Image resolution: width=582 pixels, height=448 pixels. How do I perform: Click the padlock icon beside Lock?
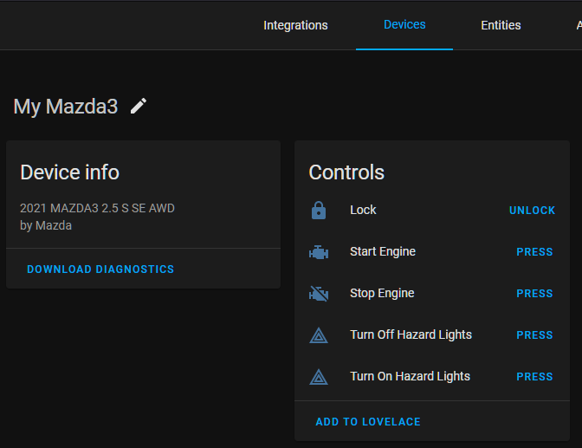click(319, 211)
